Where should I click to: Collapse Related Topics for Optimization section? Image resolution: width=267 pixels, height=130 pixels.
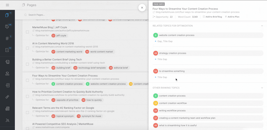(262, 26)
